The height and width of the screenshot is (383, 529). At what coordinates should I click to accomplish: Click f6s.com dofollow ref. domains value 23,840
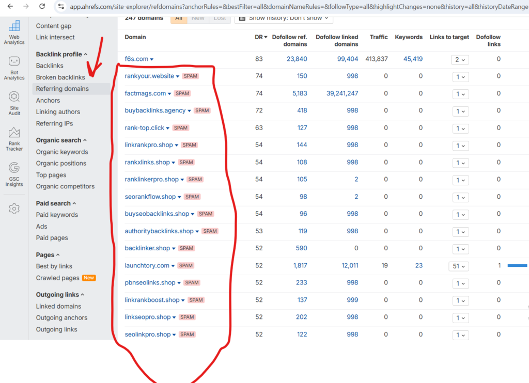pyautogui.click(x=297, y=59)
